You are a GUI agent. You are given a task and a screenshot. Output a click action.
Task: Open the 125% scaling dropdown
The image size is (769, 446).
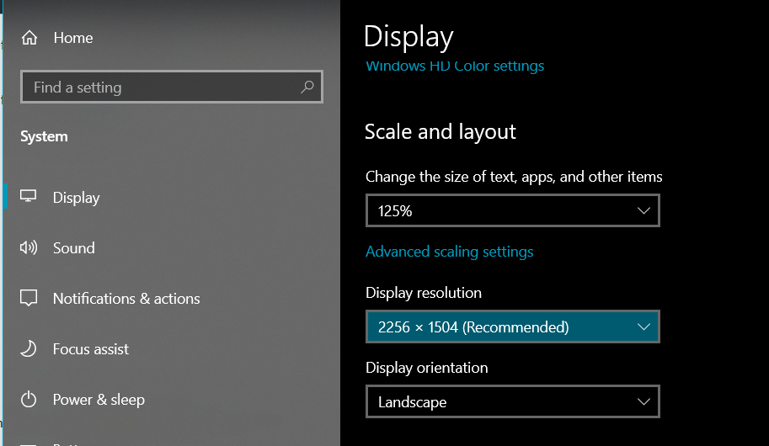[512, 210]
